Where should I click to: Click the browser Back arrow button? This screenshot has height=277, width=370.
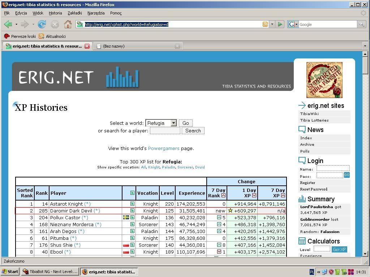[x=8, y=24]
